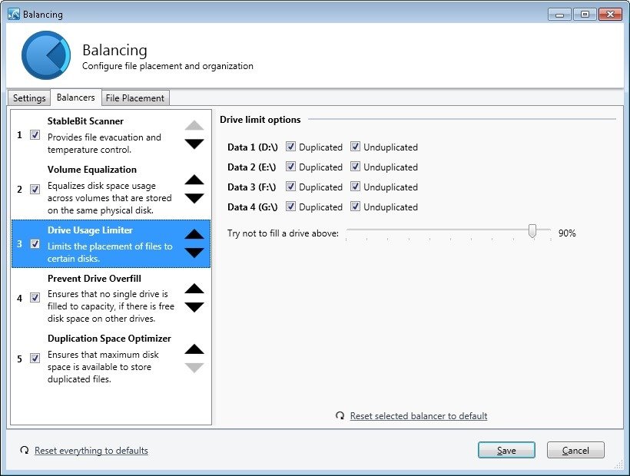Disable the Volume Equalization balancer checkbox

point(35,189)
